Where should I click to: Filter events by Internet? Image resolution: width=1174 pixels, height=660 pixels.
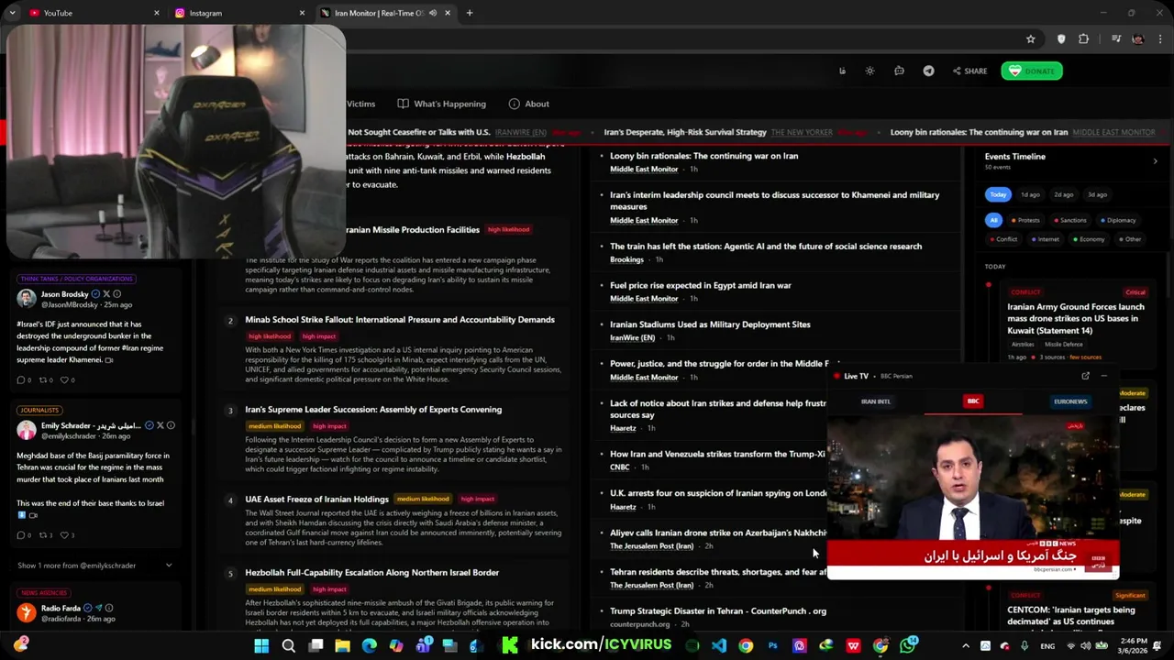tap(1045, 239)
